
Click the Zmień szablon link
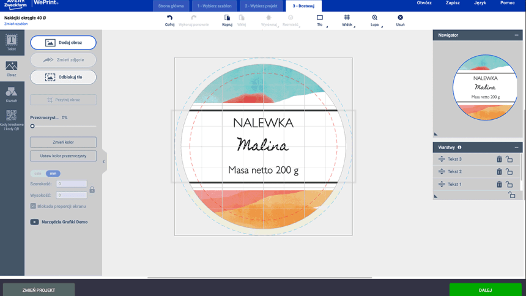(16, 24)
